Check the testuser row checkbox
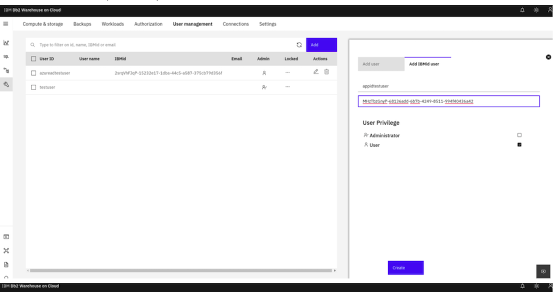 [34, 87]
